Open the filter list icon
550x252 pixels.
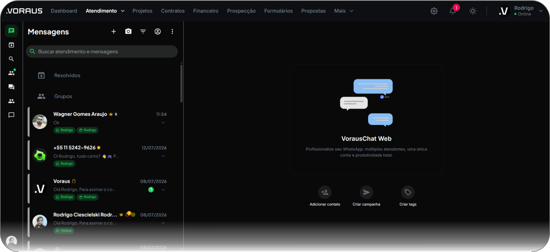[143, 31]
